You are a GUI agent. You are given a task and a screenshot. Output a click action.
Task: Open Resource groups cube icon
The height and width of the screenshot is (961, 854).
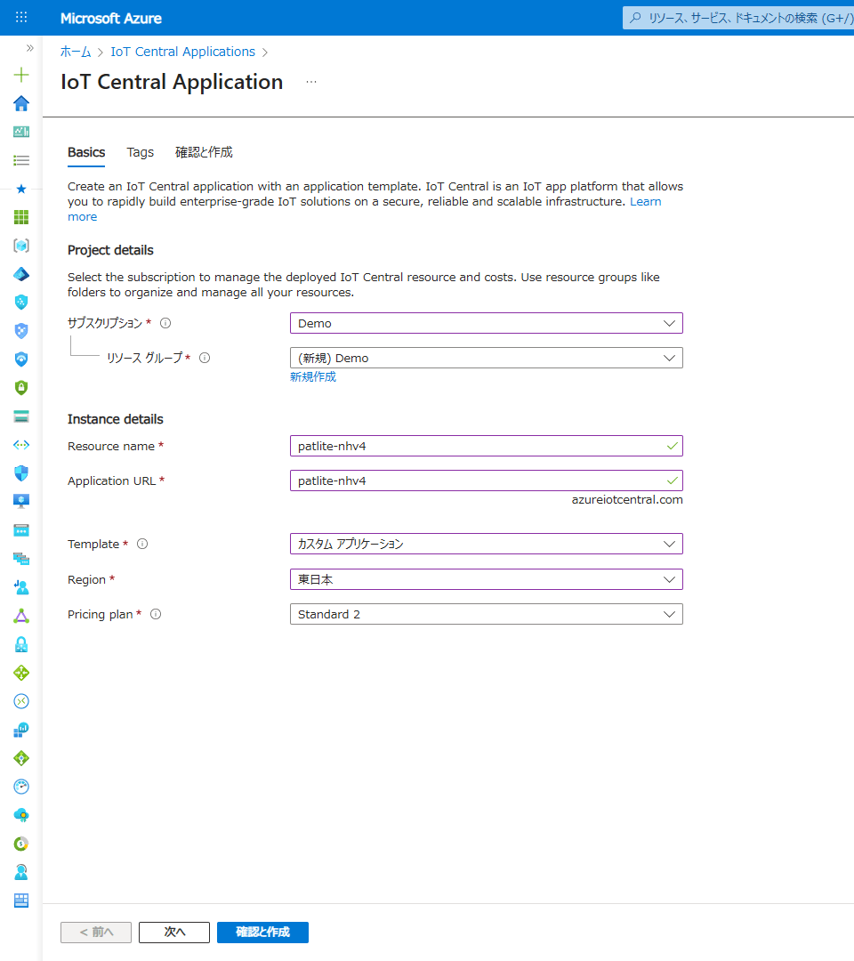pyautogui.click(x=21, y=246)
